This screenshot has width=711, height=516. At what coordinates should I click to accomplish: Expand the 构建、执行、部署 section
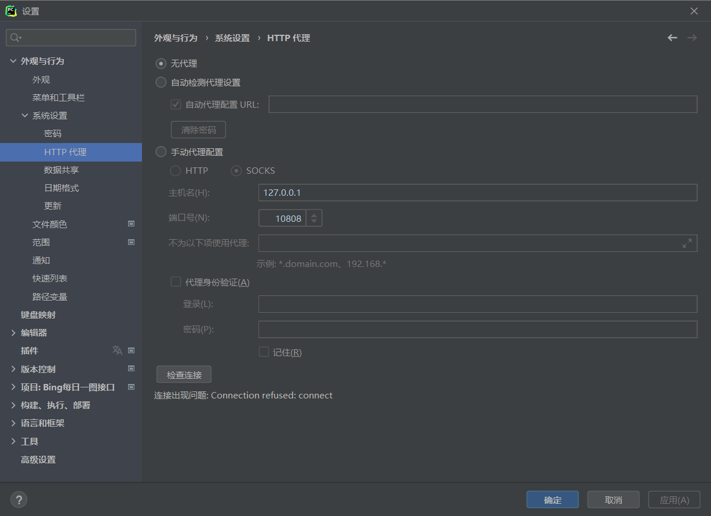coord(13,405)
